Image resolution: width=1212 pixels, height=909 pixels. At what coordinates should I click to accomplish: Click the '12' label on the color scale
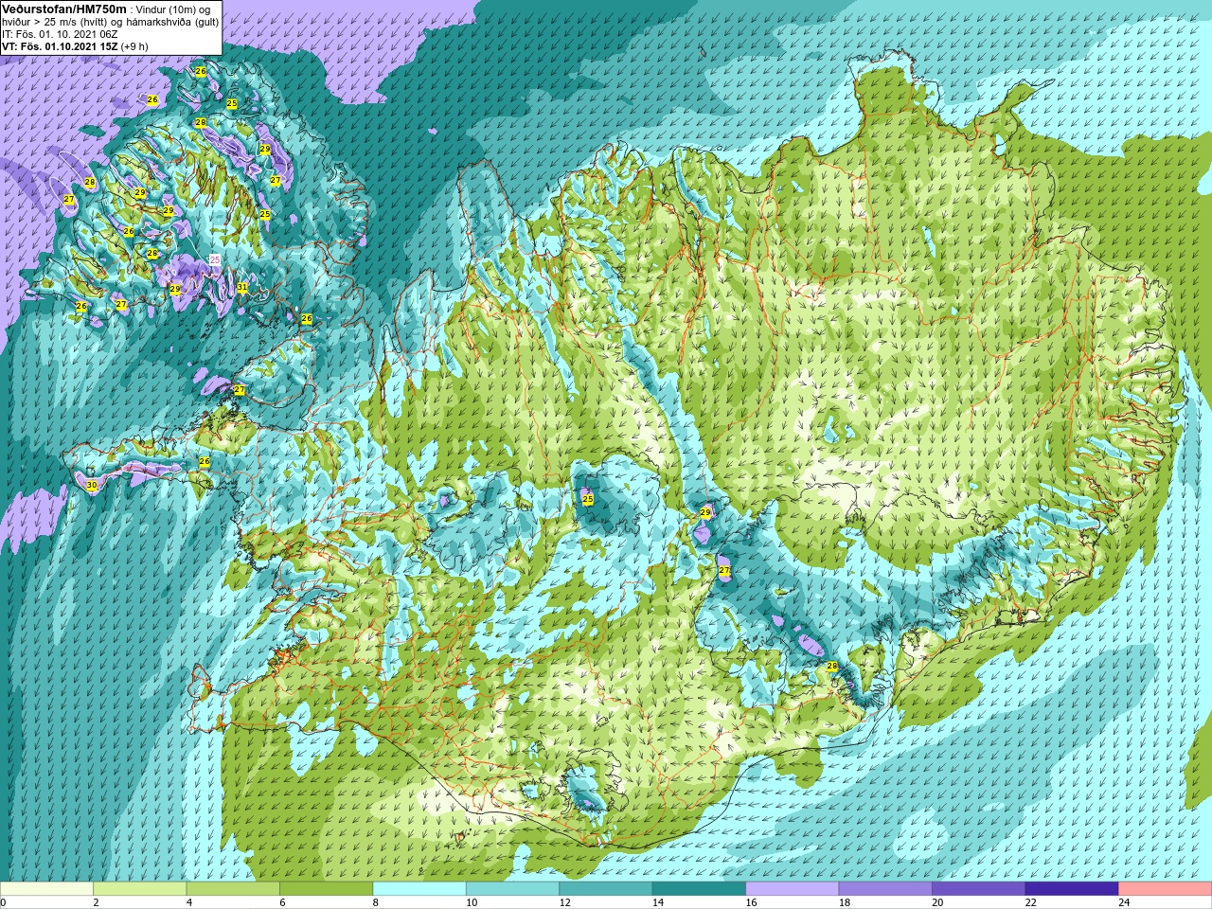coord(564,902)
